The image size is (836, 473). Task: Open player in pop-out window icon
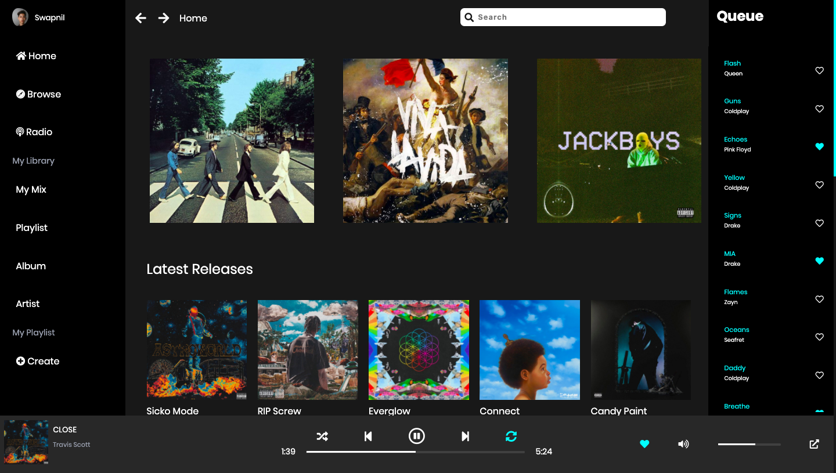(x=814, y=444)
